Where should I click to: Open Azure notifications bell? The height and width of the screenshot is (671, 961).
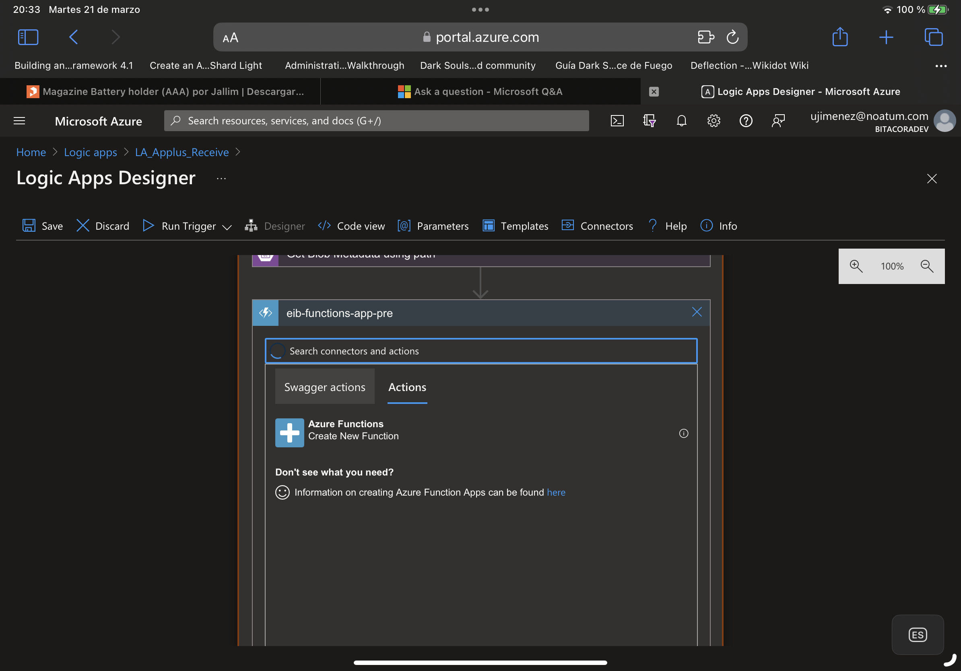tap(681, 121)
